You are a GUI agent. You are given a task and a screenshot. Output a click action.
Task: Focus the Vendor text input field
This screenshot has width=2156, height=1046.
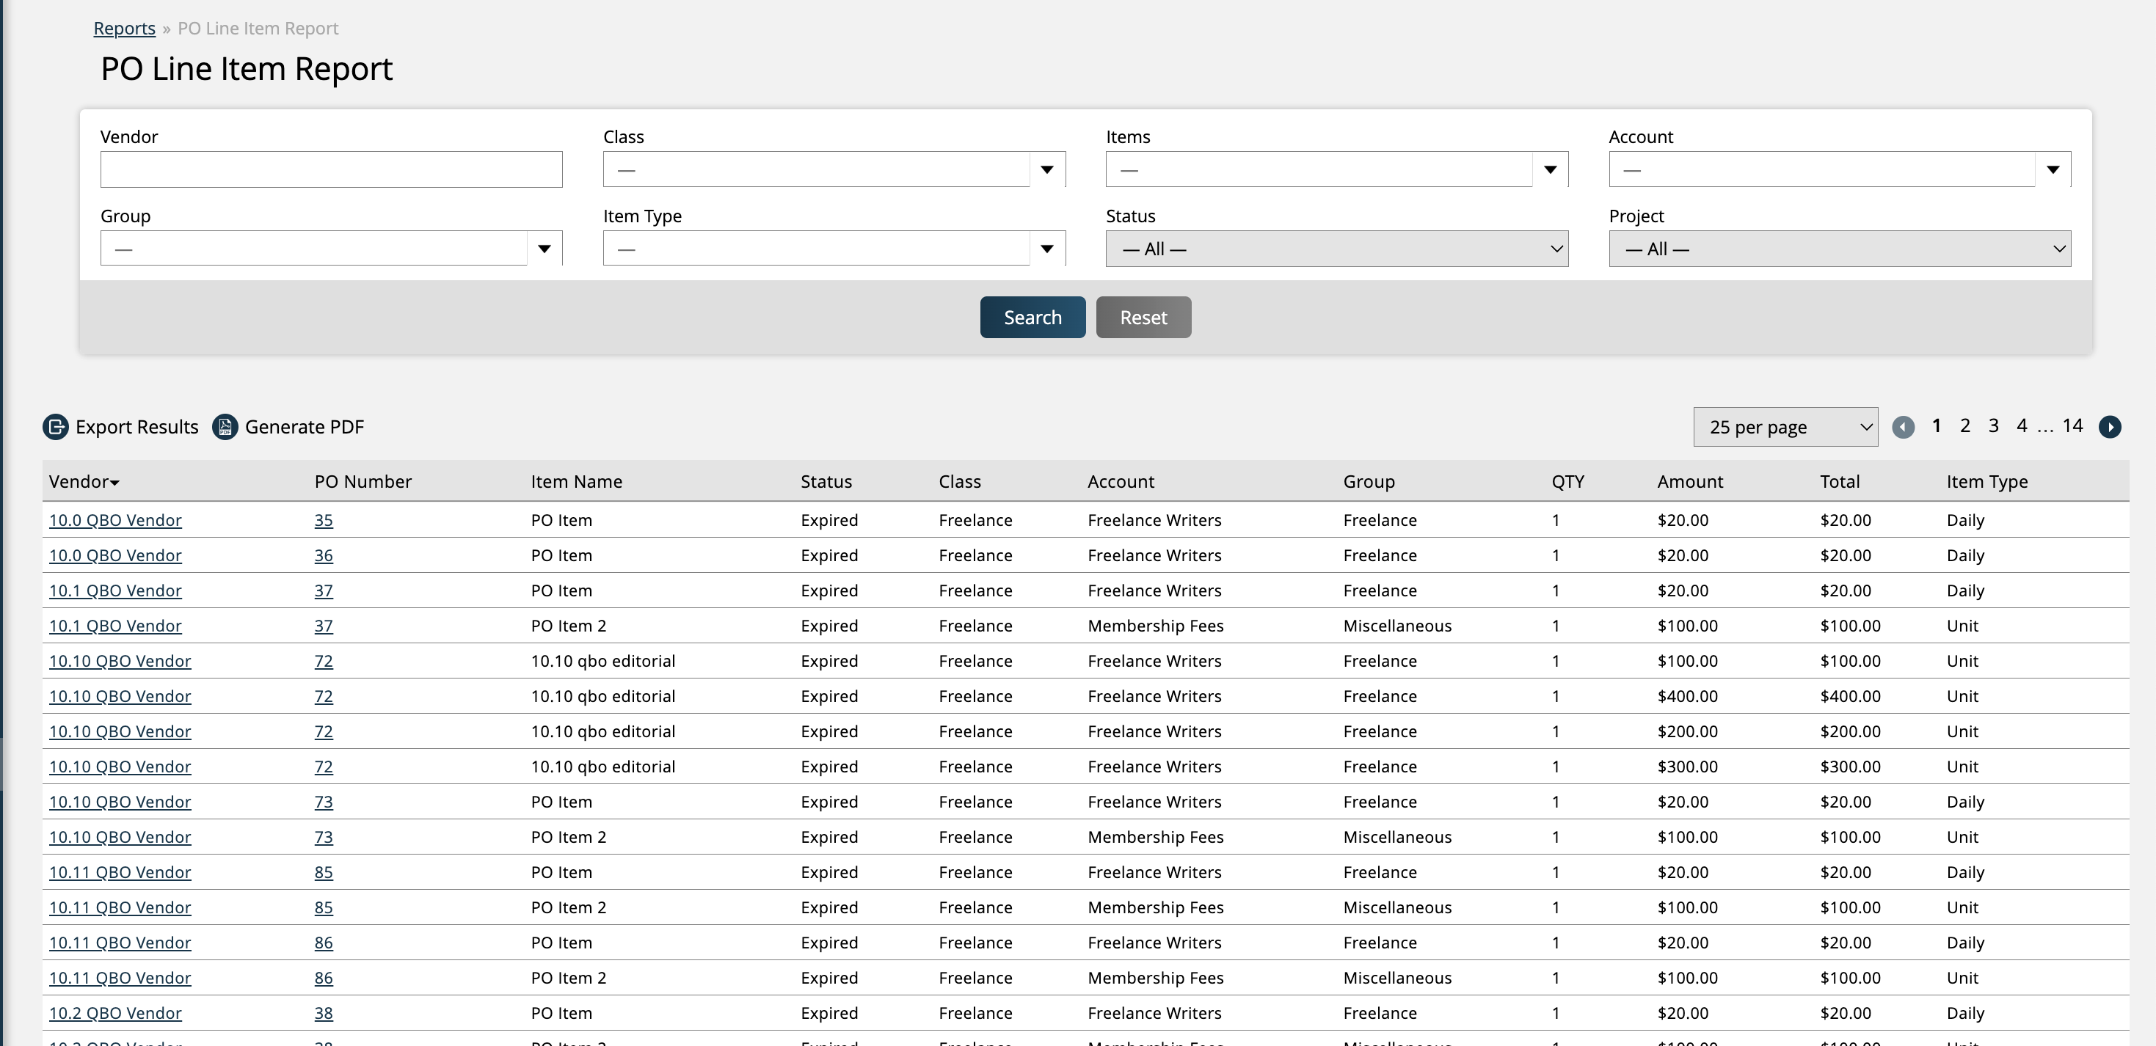tap(331, 170)
